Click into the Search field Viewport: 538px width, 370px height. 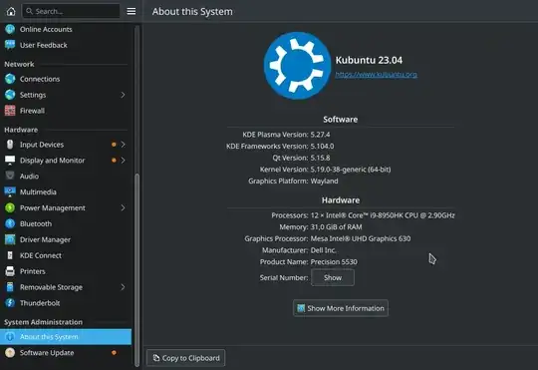71,11
